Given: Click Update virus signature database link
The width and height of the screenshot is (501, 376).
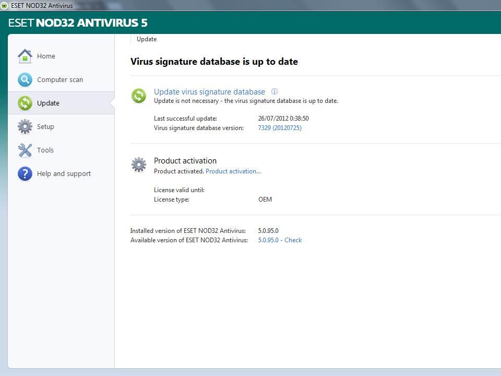Looking at the screenshot, I should (209, 92).
